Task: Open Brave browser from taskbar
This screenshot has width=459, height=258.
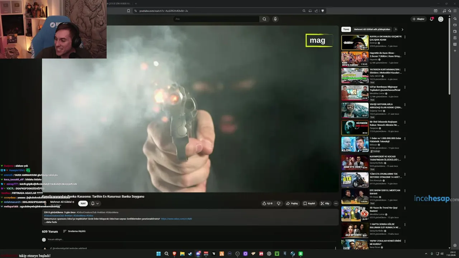Action: click(175, 254)
